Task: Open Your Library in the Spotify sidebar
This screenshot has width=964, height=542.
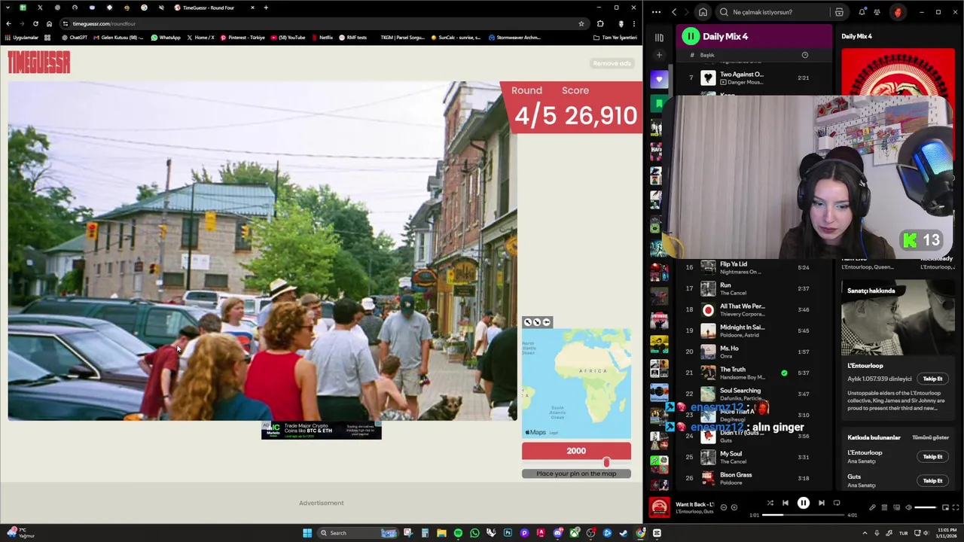Action: pyautogui.click(x=659, y=37)
